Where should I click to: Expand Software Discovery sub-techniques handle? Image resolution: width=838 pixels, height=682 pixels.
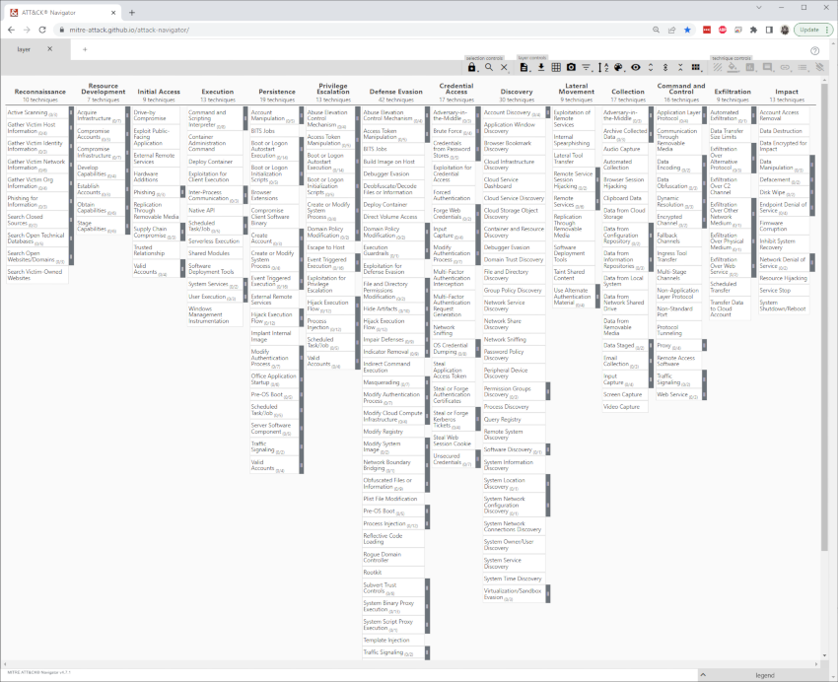(548, 449)
